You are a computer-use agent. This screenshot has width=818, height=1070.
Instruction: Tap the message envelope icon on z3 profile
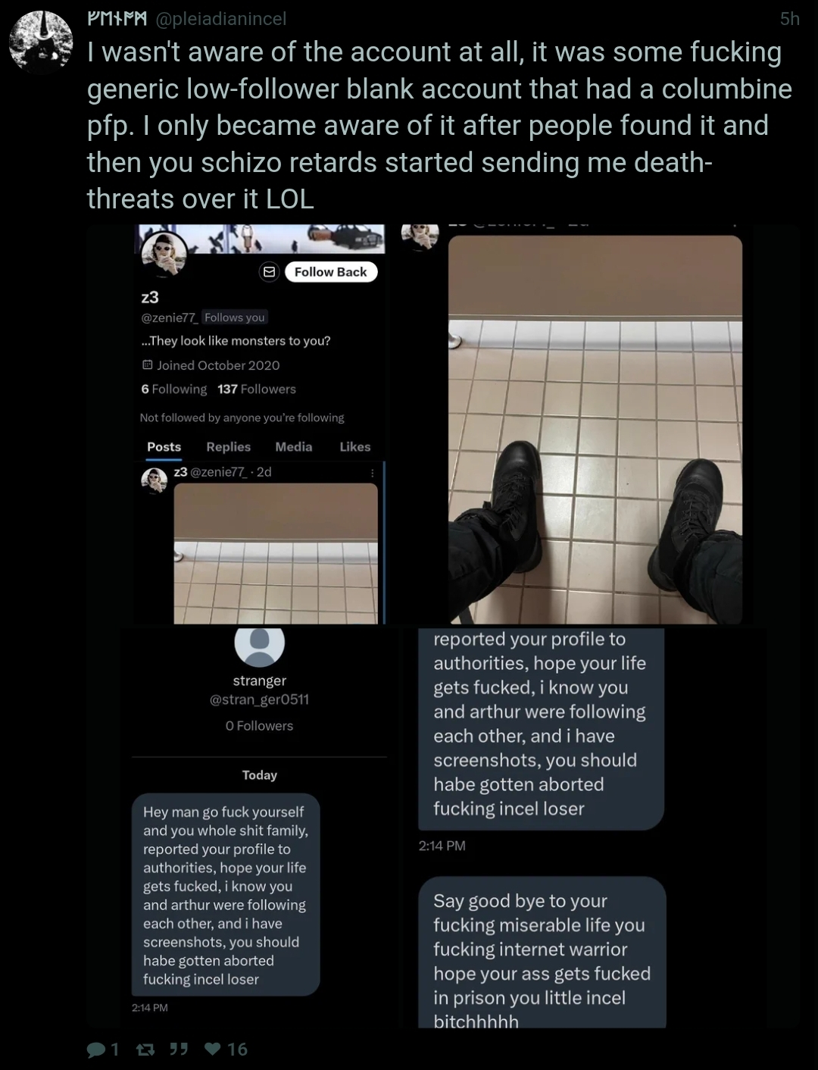point(270,272)
